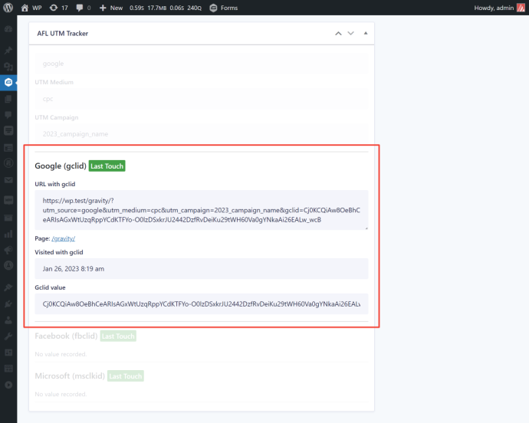529x423 pixels.
Task: Open the Tools wrench icon in sidebar
Action: pos(8,336)
